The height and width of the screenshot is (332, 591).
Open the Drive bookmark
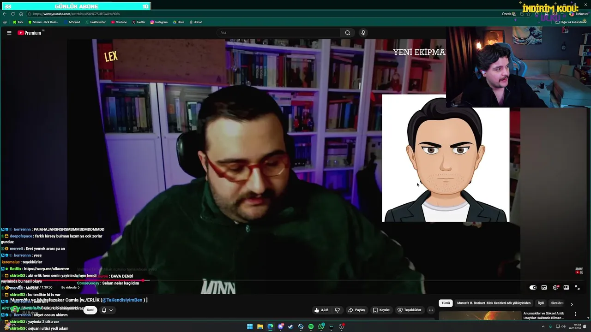(x=179, y=22)
